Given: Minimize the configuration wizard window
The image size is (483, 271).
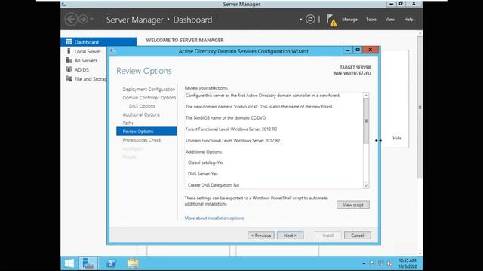Looking at the screenshot, I should [x=348, y=50].
